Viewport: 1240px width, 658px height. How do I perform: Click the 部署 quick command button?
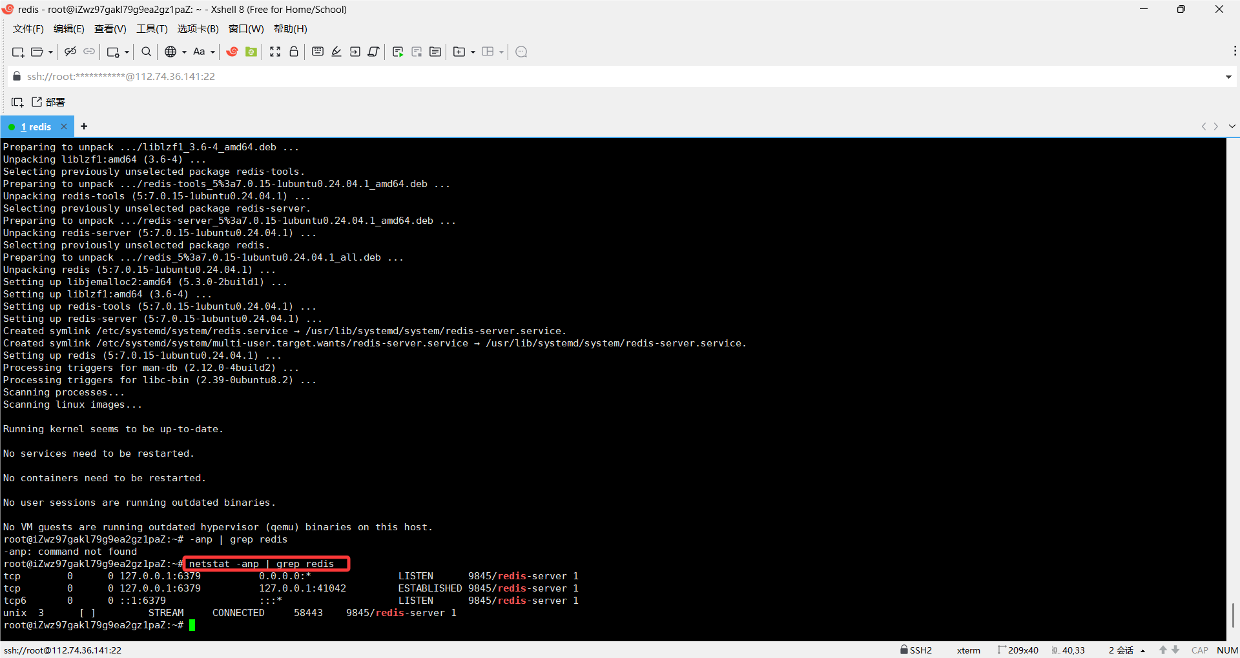[x=49, y=102]
